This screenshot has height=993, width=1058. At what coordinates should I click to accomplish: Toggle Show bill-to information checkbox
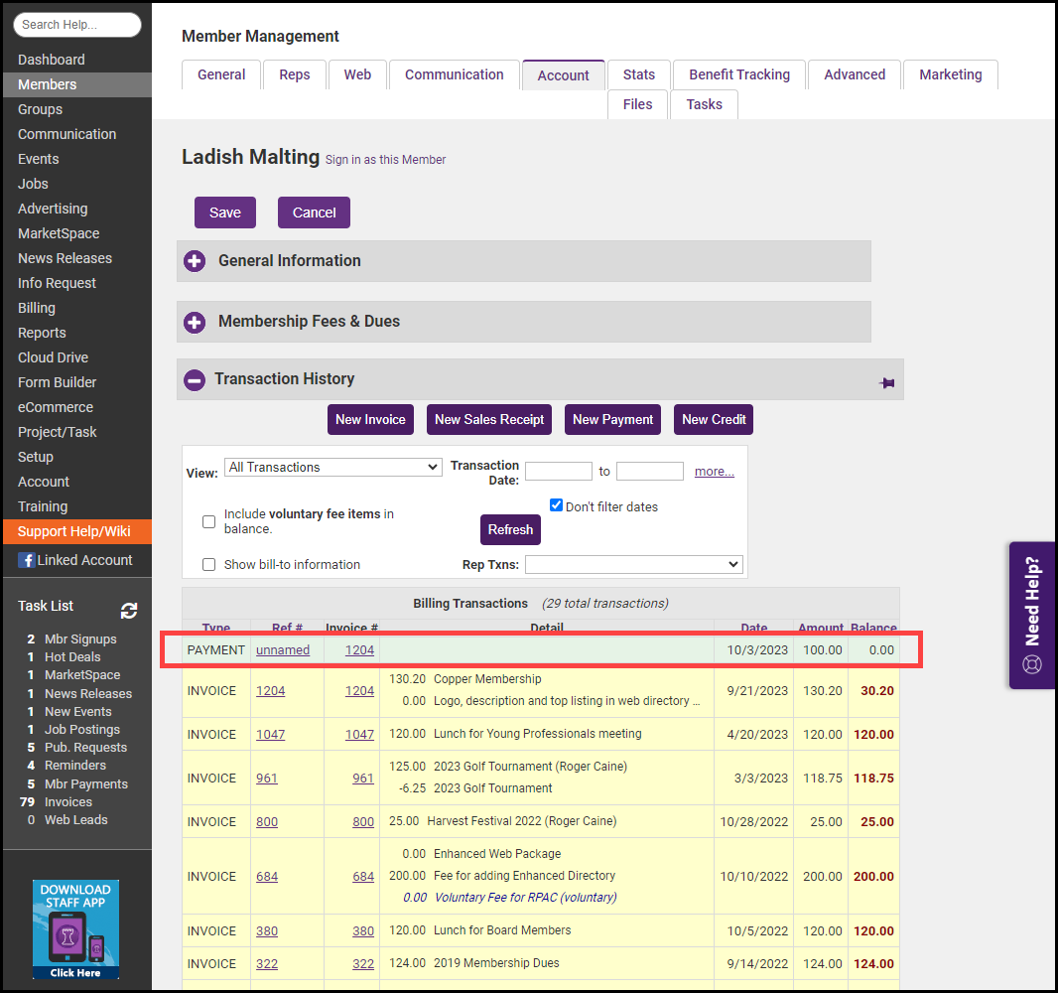click(x=208, y=564)
